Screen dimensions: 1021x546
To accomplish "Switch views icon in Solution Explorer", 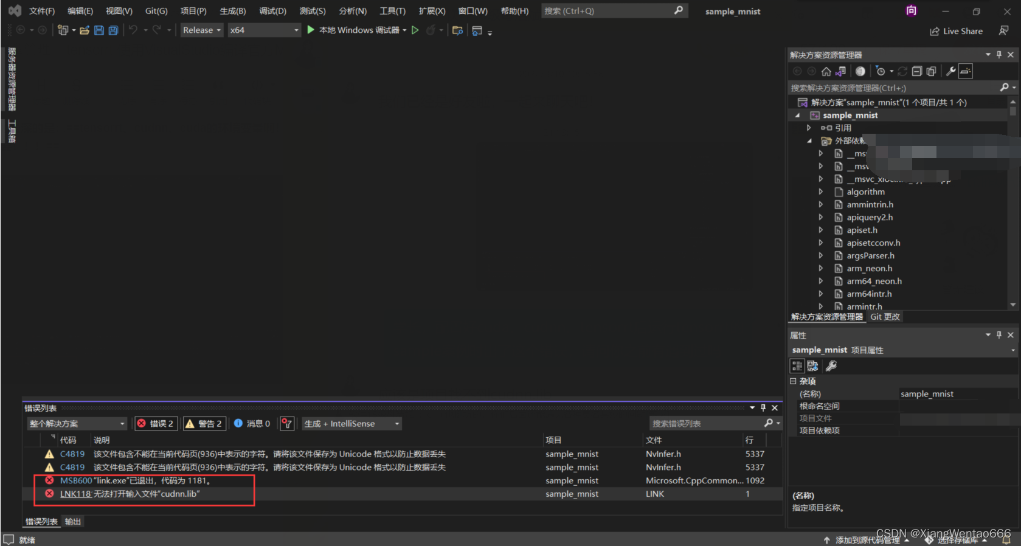I will click(x=841, y=71).
